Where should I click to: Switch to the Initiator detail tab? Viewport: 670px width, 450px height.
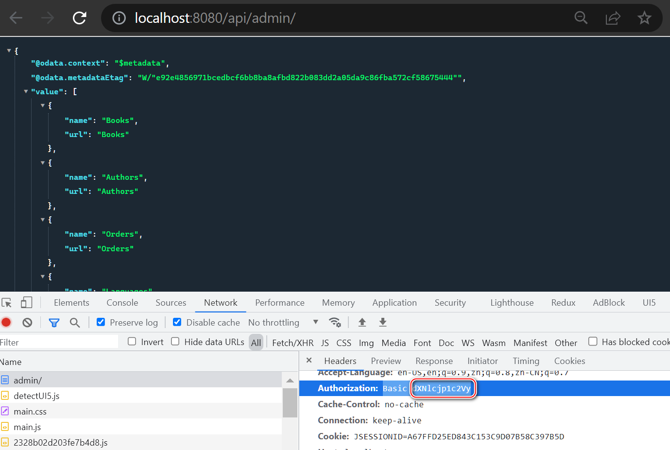pos(482,361)
